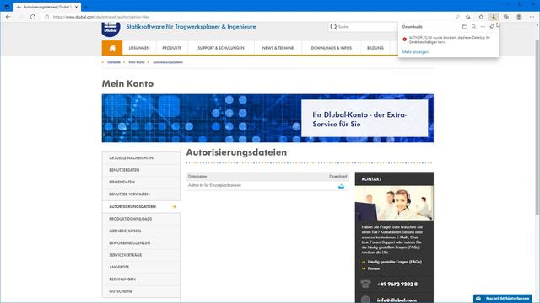Open ERWORBENE LIZENZEN in the sidebar
The image size is (540, 303).
141,243
